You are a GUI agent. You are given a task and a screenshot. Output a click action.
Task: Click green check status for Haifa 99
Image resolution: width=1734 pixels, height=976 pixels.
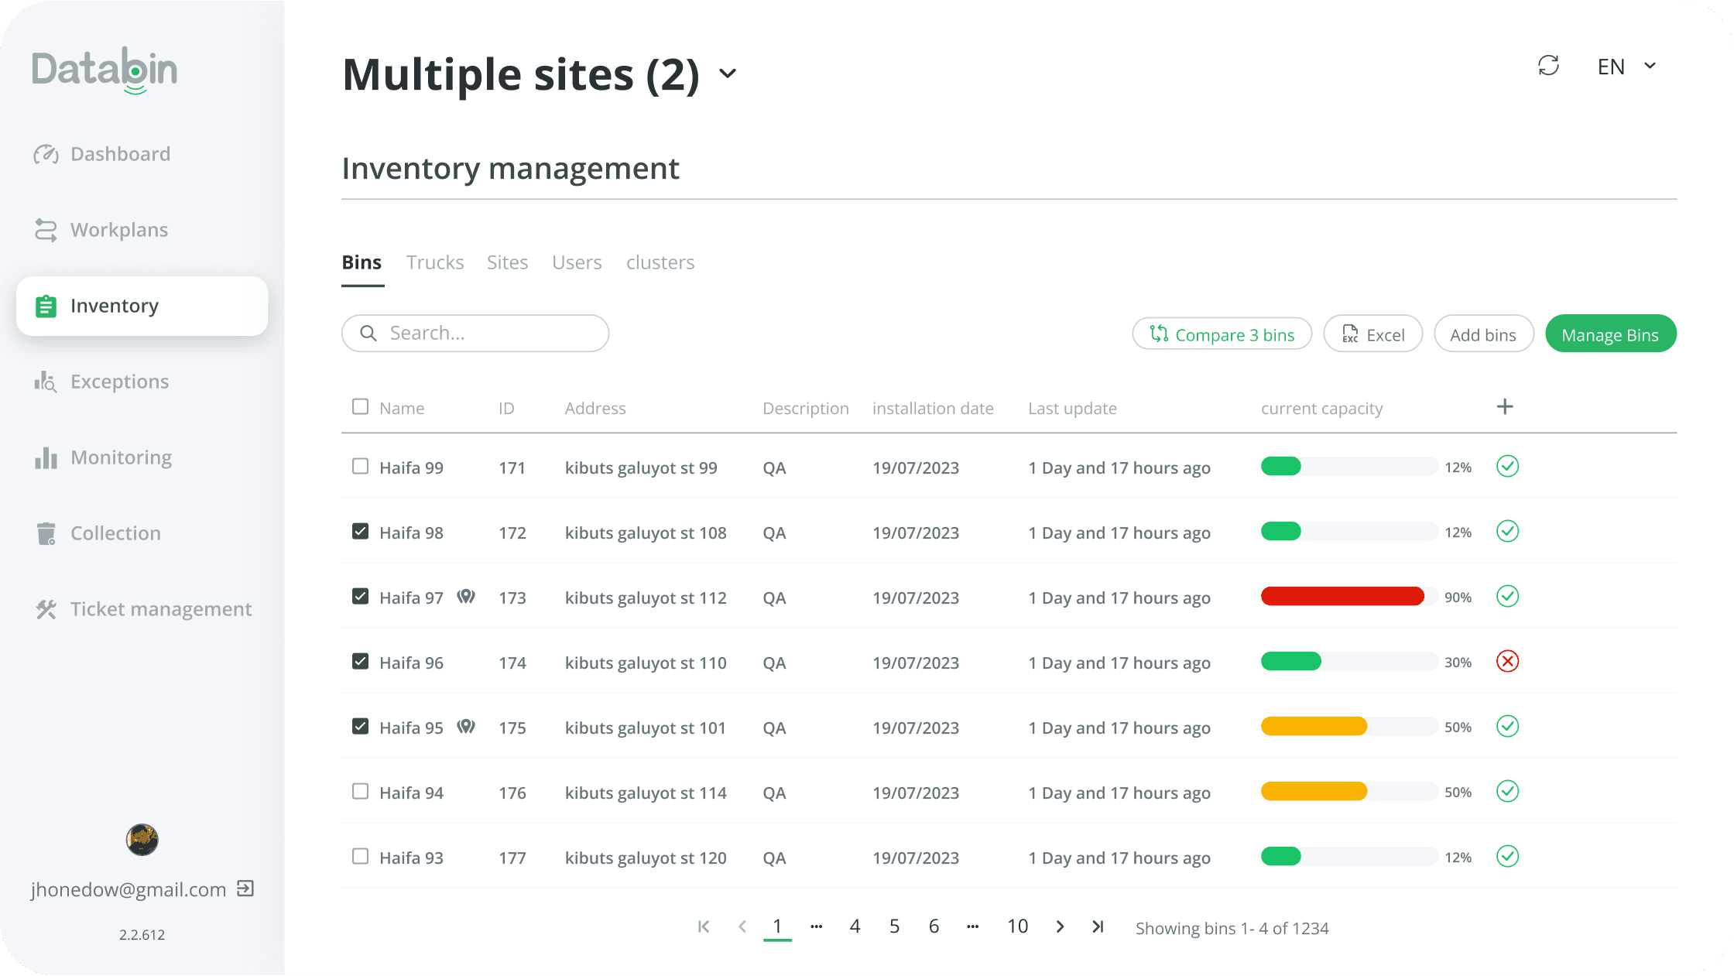[x=1507, y=467]
